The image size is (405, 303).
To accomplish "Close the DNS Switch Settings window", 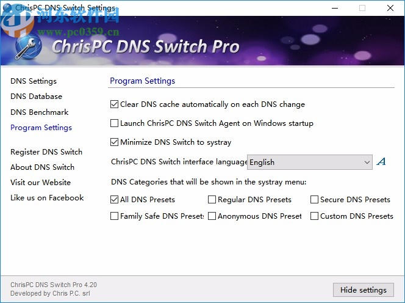I will [x=390, y=8].
